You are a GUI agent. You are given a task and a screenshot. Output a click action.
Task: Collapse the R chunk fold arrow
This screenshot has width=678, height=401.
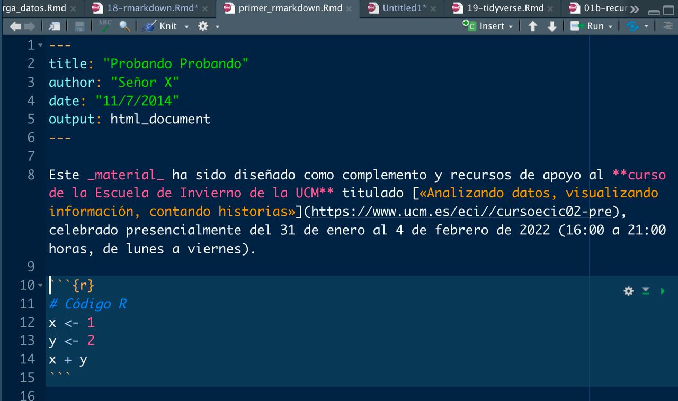pos(40,286)
